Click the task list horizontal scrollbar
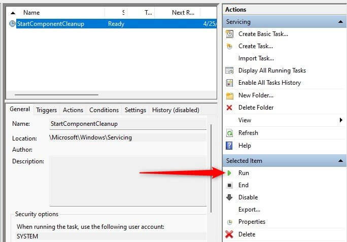 (56, 95)
